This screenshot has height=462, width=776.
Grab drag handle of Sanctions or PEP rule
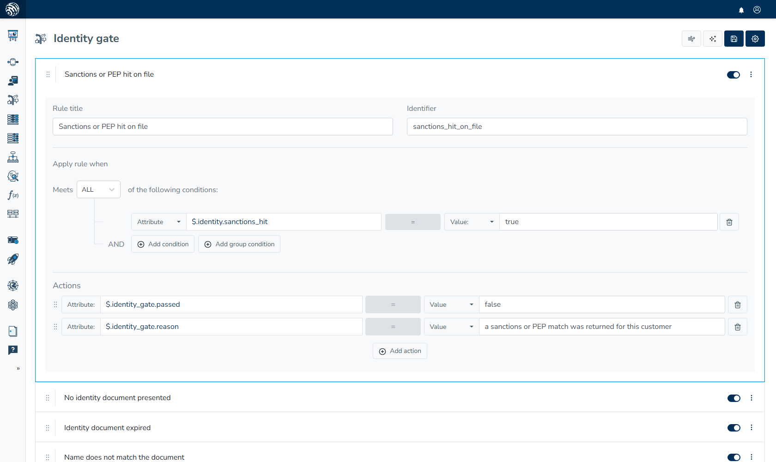[48, 74]
